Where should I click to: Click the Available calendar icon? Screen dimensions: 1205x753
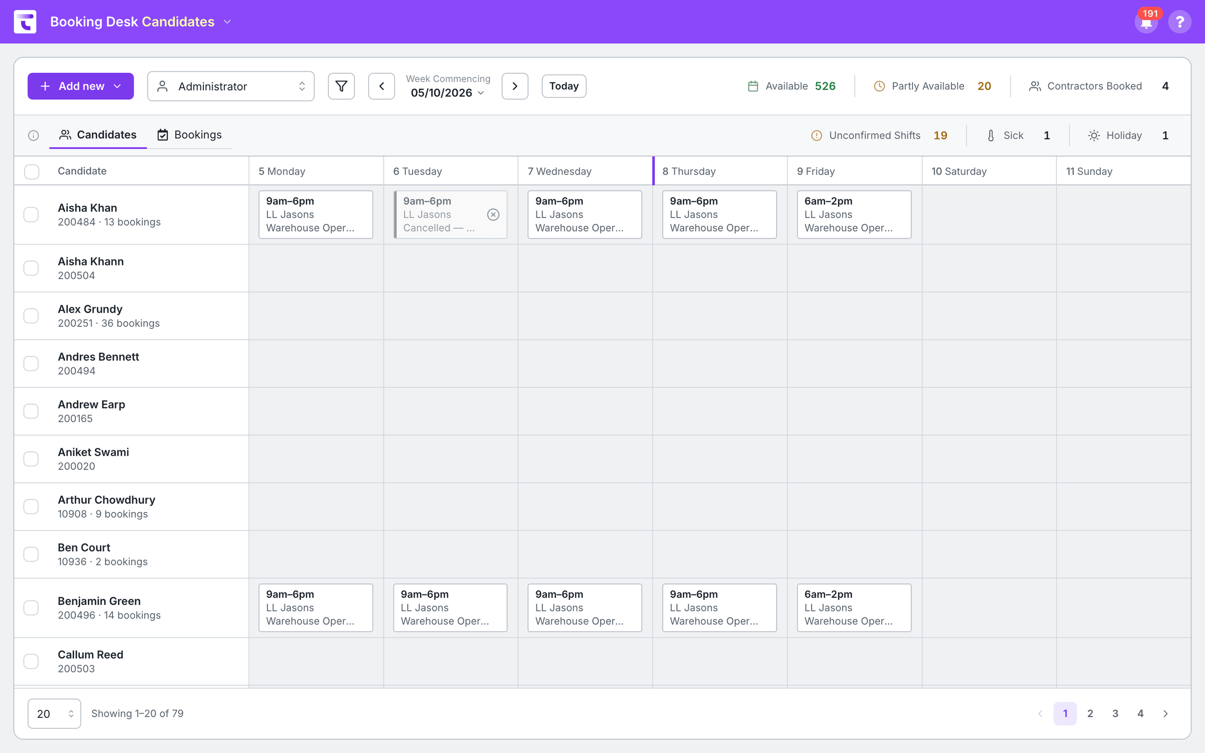[753, 86]
